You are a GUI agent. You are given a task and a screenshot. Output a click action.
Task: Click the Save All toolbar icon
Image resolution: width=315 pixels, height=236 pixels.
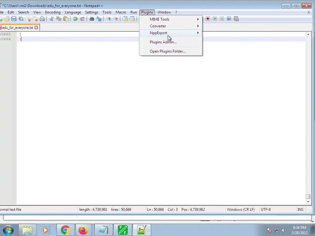tap(21, 19)
